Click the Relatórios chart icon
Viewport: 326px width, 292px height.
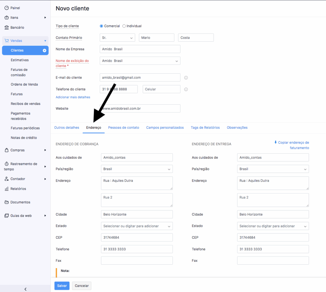(x=7, y=189)
